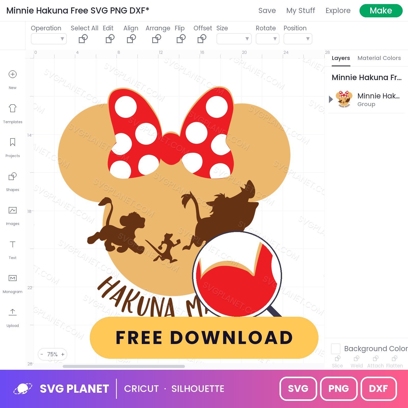Screen dimensions: 408x408
Task: Click the Minnie Hakuna Fr... panel heading
Action: pos(366,77)
